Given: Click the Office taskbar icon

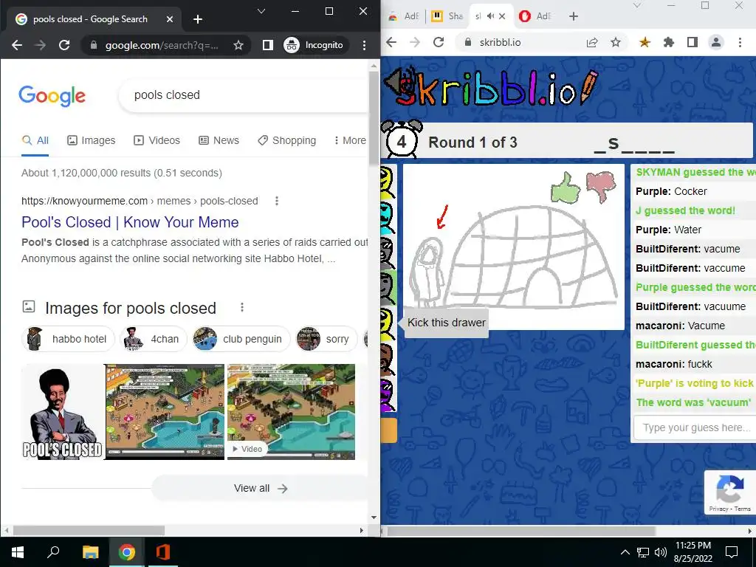Looking at the screenshot, I should (163, 552).
